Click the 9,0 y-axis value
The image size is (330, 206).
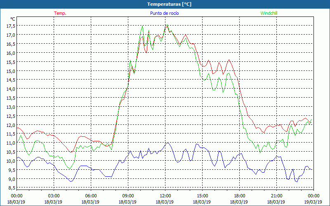12,179
